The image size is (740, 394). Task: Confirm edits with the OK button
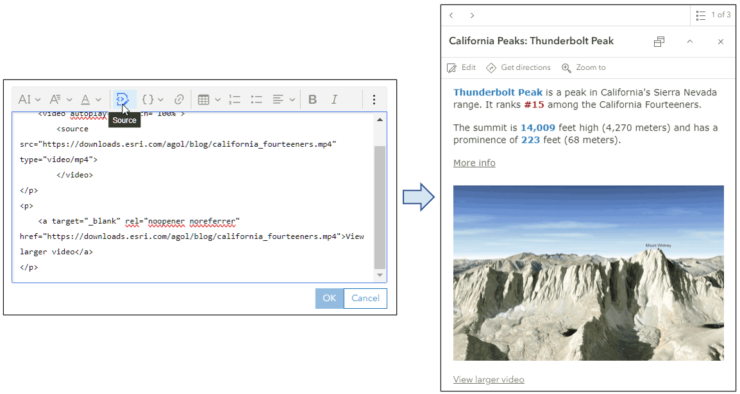click(330, 299)
